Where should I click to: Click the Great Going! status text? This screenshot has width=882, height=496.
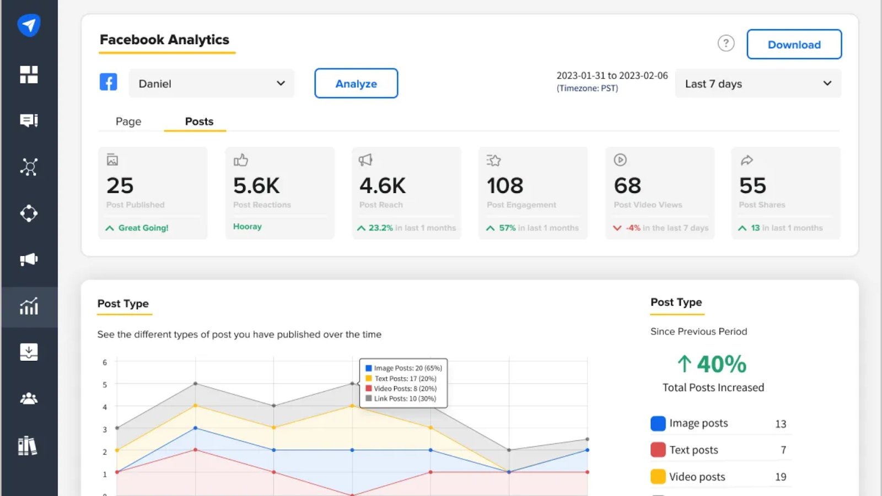pos(143,228)
